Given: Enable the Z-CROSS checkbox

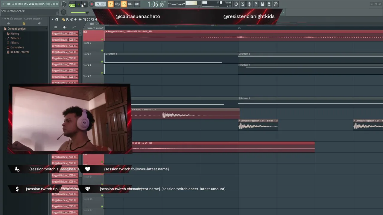Looking at the screenshot, I should [94, 28].
